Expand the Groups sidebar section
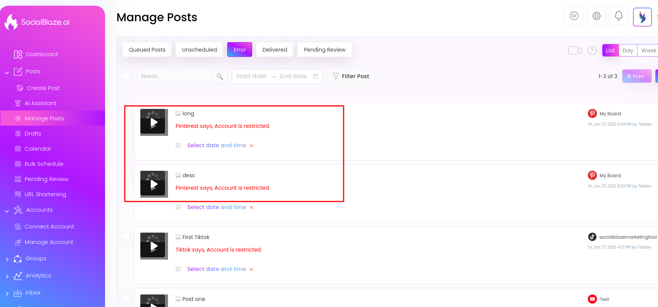 point(7,260)
